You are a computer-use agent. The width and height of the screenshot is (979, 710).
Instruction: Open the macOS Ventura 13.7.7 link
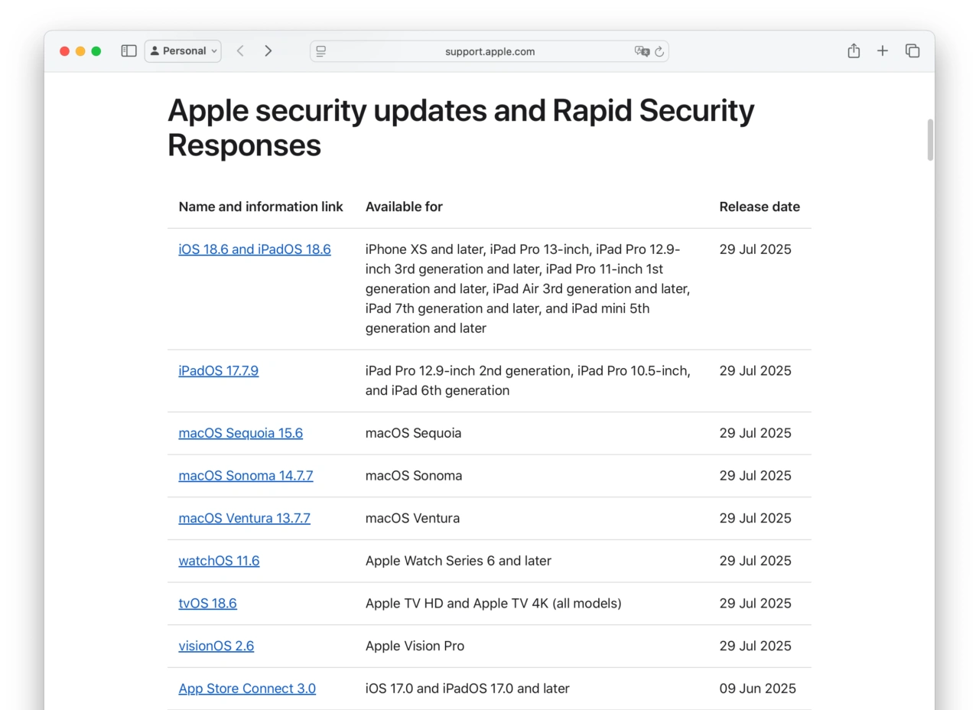pyautogui.click(x=244, y=519)
